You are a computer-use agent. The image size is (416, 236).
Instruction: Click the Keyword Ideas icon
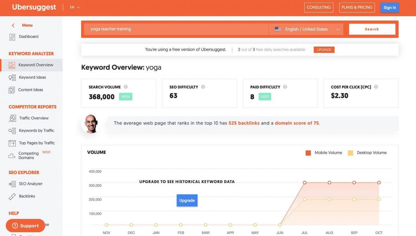[12, 78]
